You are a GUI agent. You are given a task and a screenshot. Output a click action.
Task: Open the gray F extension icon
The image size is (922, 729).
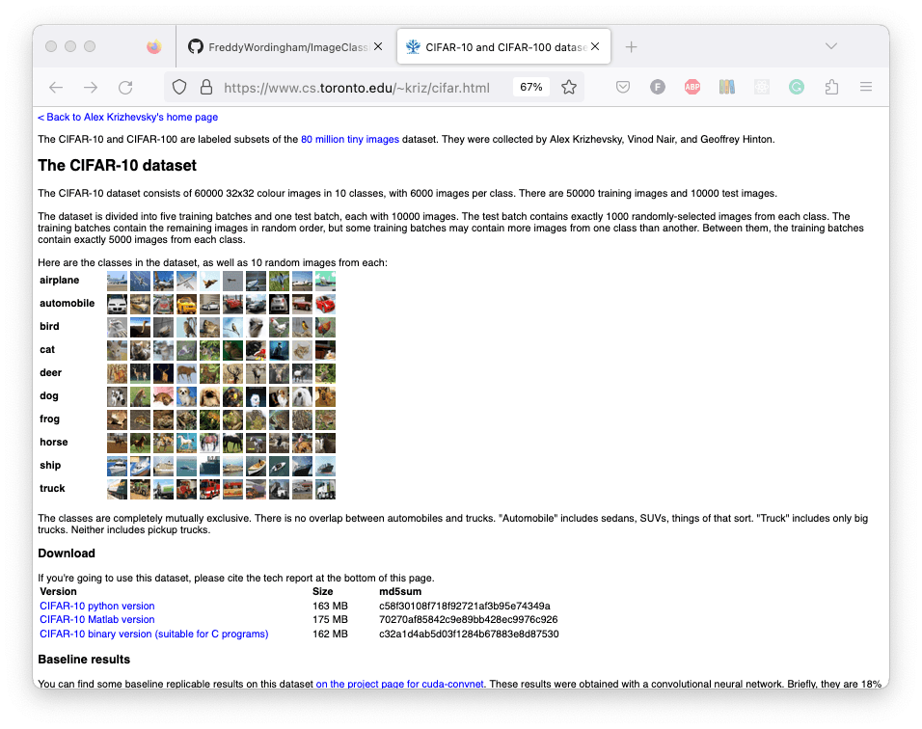pyautogui.click(x=658, y=88)
